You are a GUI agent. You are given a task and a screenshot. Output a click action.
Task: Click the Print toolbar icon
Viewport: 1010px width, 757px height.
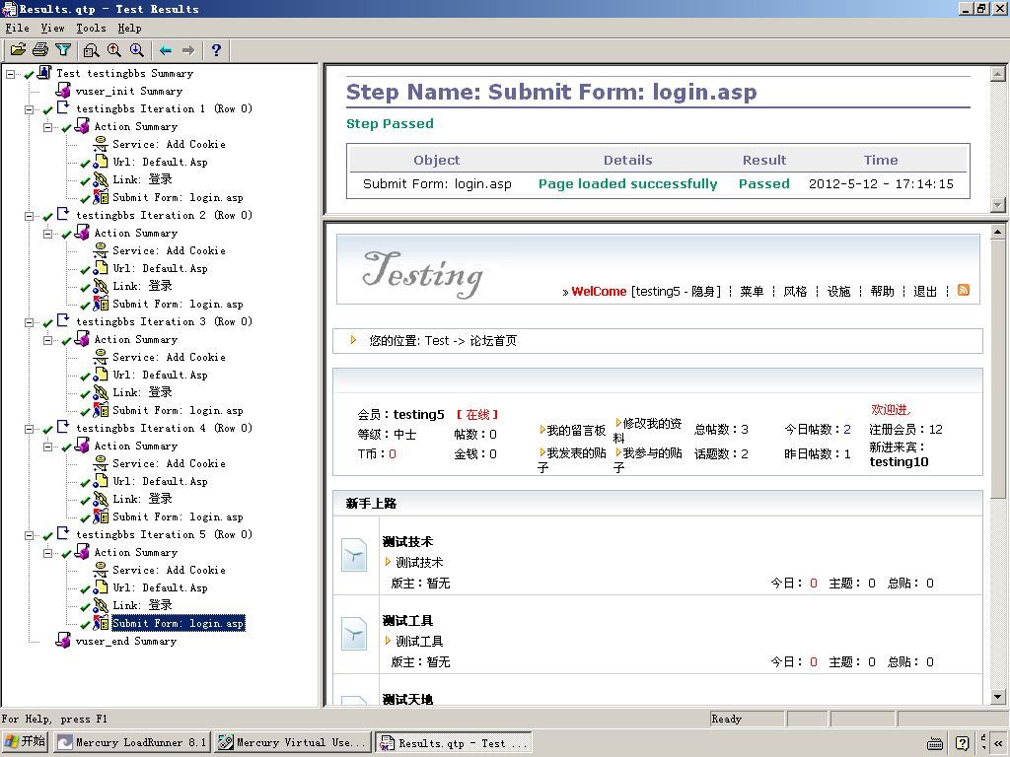point(40,49)
